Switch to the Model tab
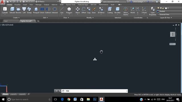This screenshot has height=102, width=182. click(x=5, y=94)
